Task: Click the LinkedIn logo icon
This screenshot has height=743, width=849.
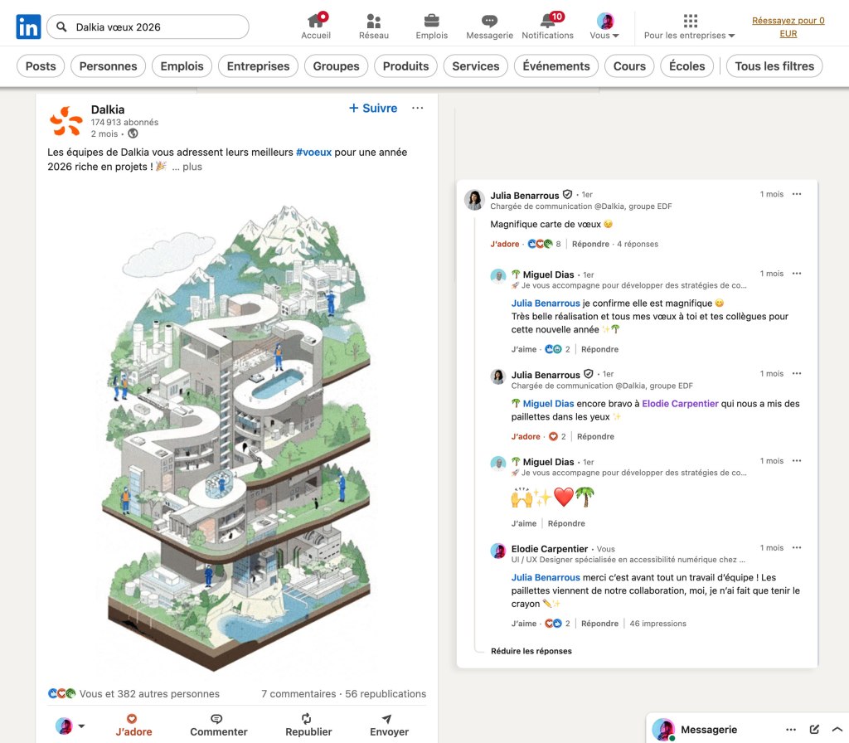Action: (28, 27)
